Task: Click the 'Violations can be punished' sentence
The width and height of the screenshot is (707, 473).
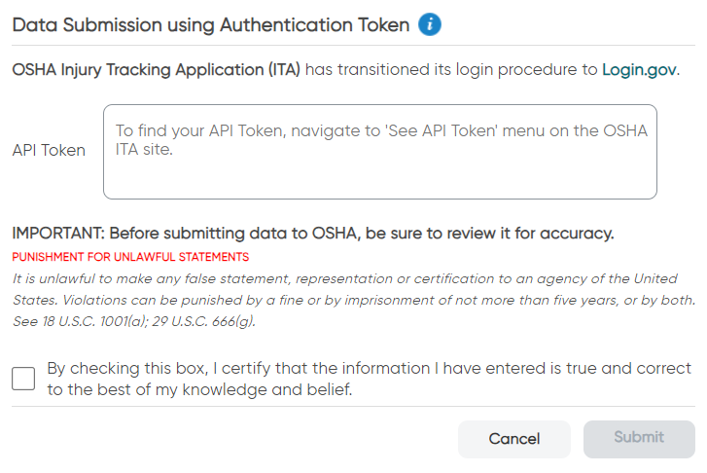Action: pyautogui.click(x=378, y=300)
